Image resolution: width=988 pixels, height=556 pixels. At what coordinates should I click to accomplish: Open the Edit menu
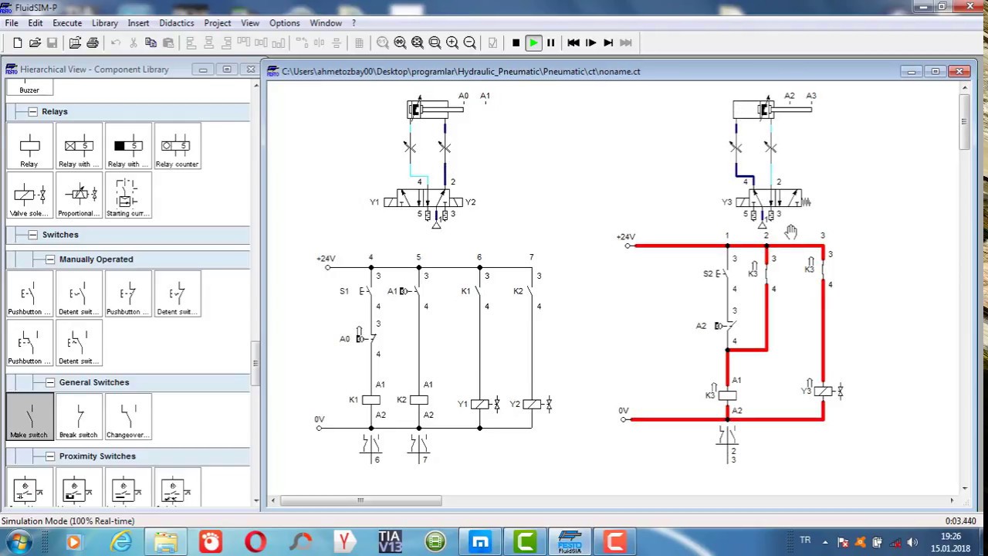(x=36, y=23)
